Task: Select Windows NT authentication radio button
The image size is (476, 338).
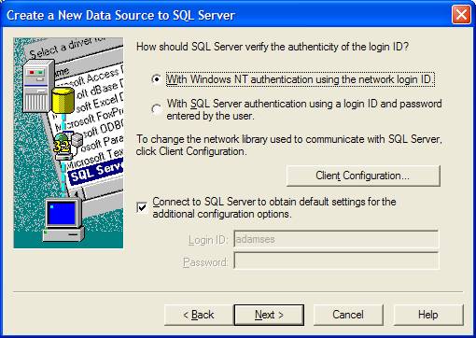Action: tap(156, 79)
